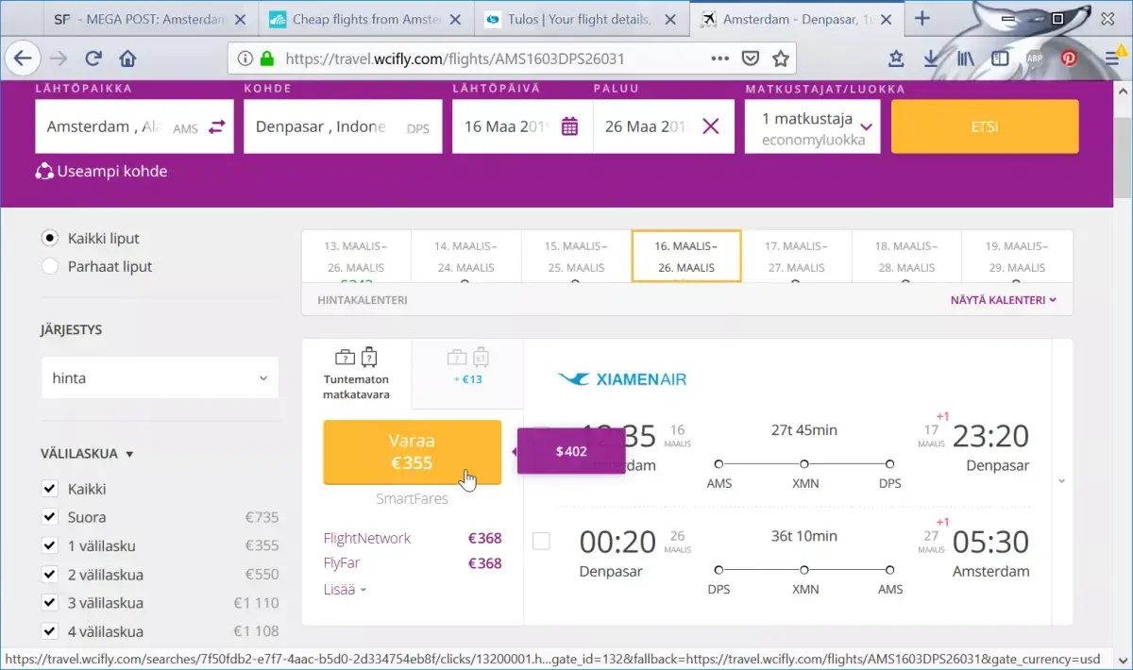Open the Firefox library icon

(x=965, y=59)
